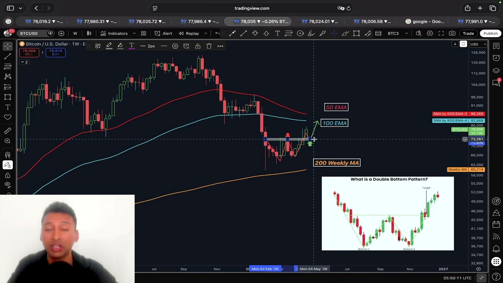503x283 pixels.
Task: Open the heart icons tool
Action: point(8,117)
